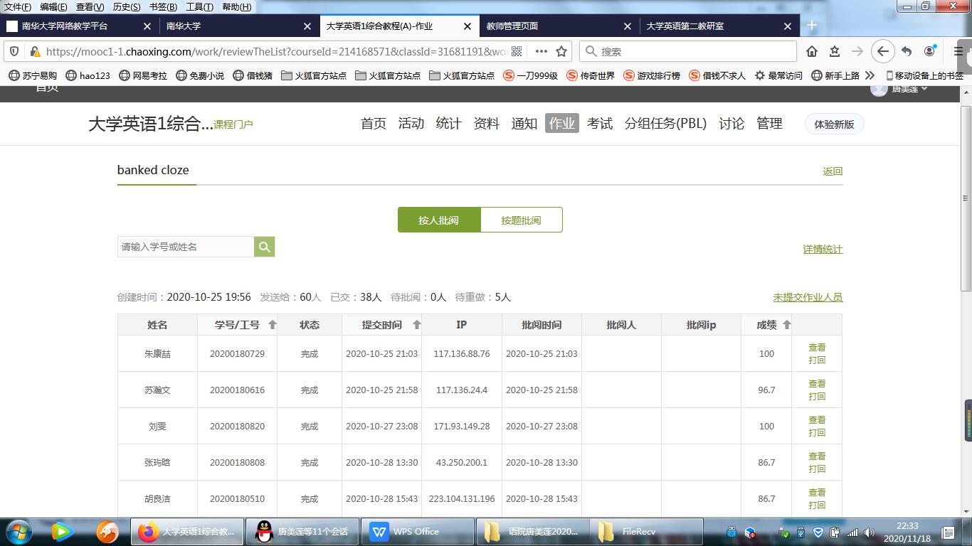
Task: Launch Tencent Video from the taskbar
Action: 63,532
